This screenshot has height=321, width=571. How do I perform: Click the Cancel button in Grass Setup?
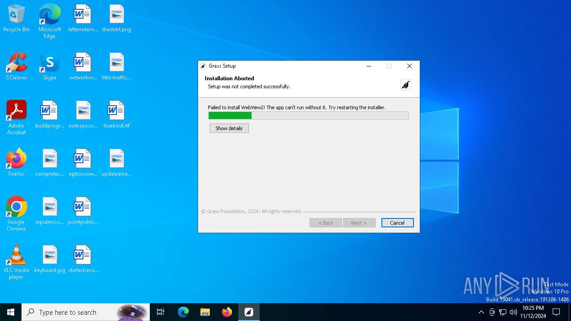(397, 223)
